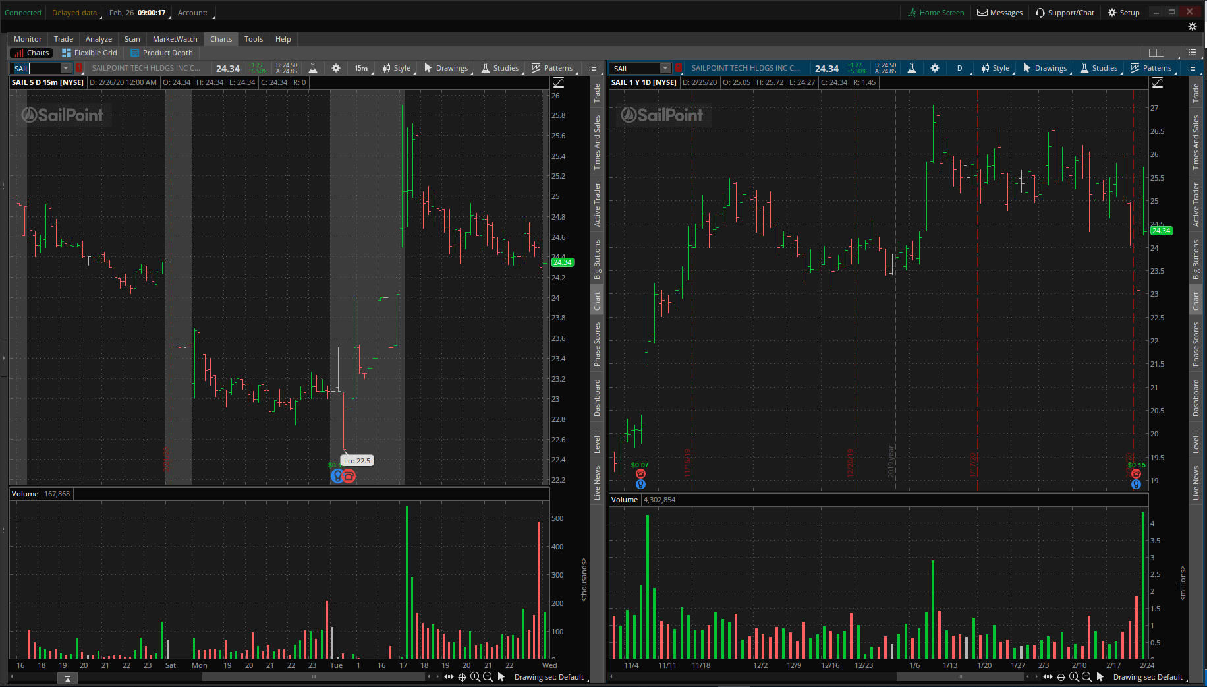Expand the left chart symbol dropdown arrow
Image resolution: width=1207 pixels, height=687 pixels.
tap(66, 68)
